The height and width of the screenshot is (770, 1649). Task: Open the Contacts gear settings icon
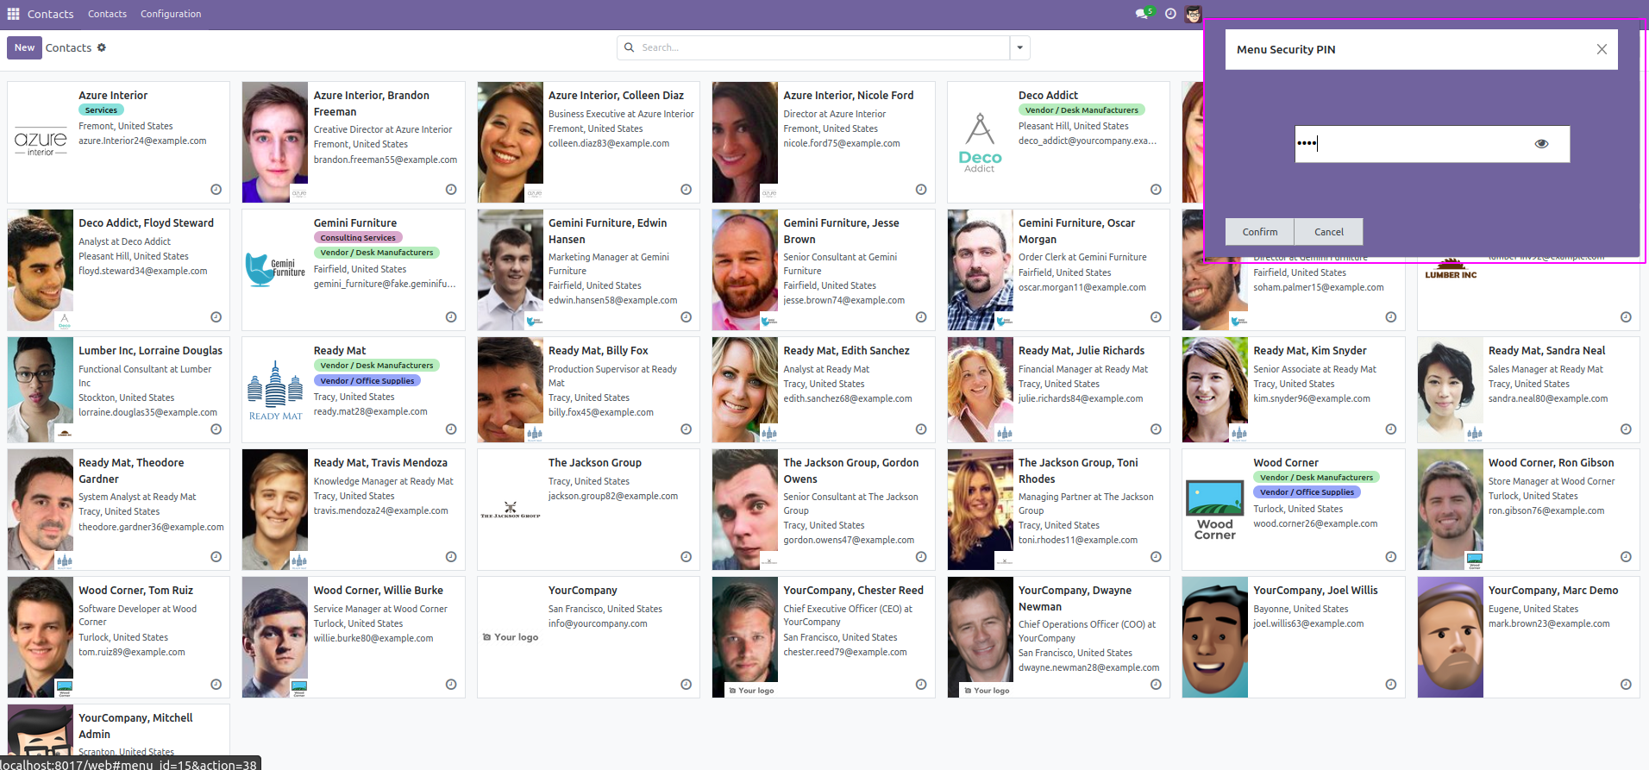(102, 47)
